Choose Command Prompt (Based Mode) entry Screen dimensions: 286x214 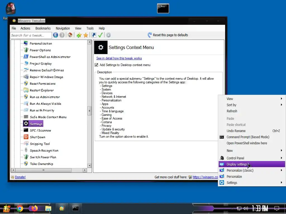[x=252, y=137]
